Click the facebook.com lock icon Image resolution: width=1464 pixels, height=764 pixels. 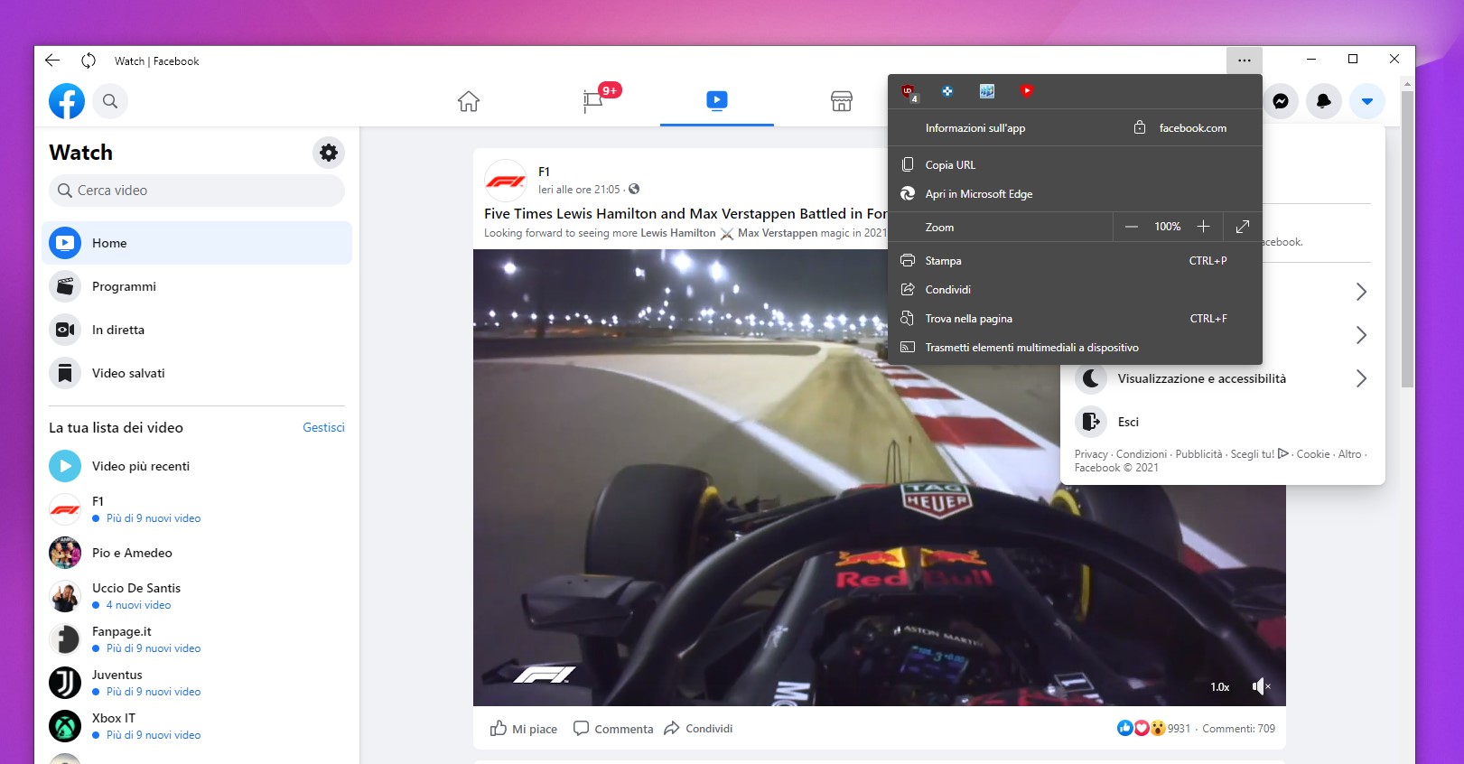click(x=1140, y=127)
